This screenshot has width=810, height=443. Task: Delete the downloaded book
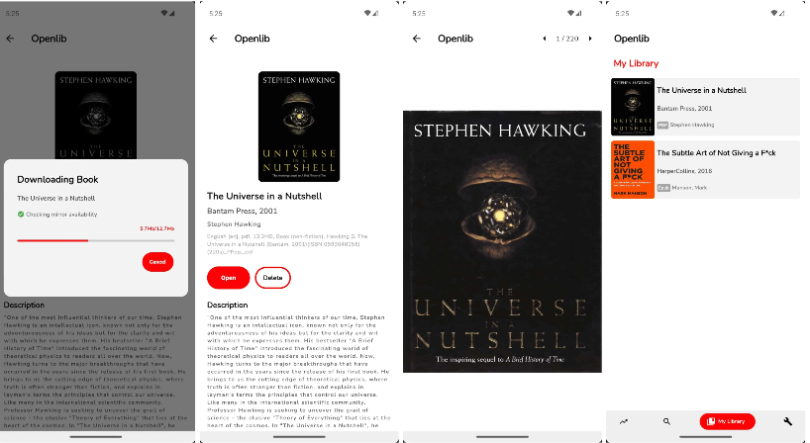272,278
